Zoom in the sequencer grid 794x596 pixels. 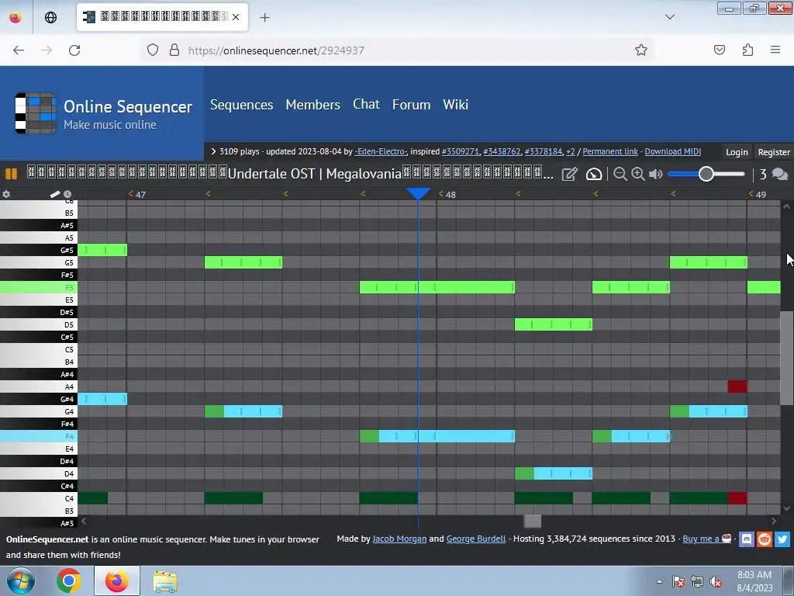[x=638, y=175]
